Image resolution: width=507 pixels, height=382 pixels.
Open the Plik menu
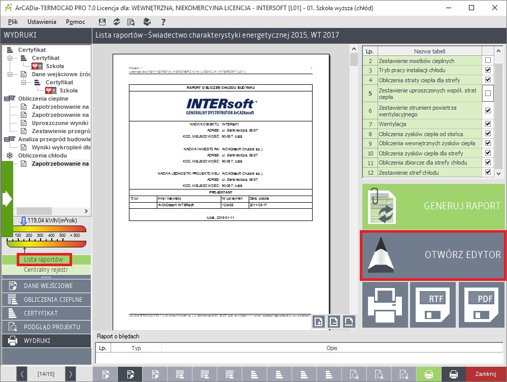[13, 22]
